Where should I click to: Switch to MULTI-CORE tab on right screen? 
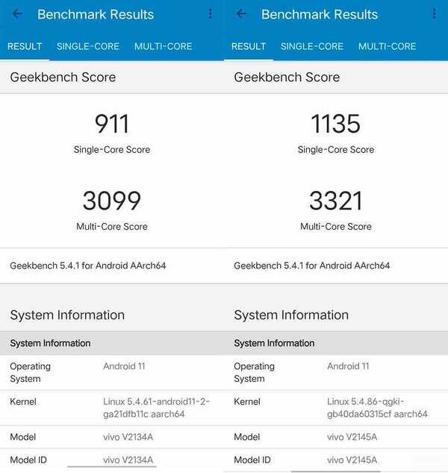[387, 46]
